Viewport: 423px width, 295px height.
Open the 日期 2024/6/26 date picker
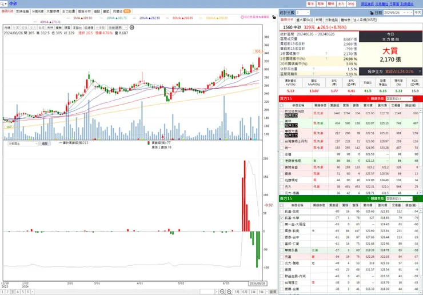[398, 13]
